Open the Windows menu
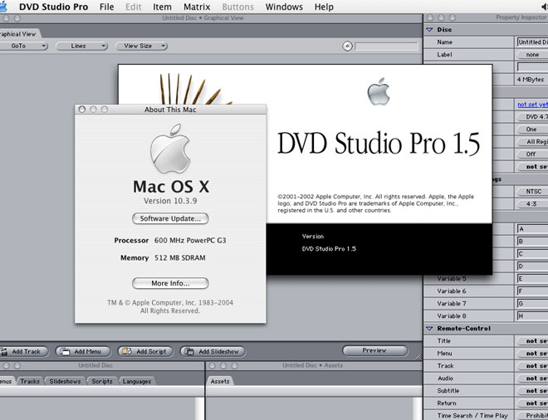This screenshot has width=548, height=420. coord(284,7)
